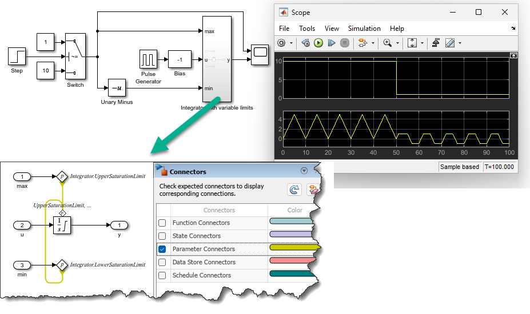Click the Run simulation play button
This screenshot has height=314, width=530.
tap(318, 43)
